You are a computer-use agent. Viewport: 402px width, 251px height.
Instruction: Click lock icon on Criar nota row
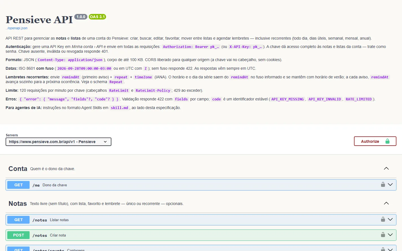click(x=383, y=235)
